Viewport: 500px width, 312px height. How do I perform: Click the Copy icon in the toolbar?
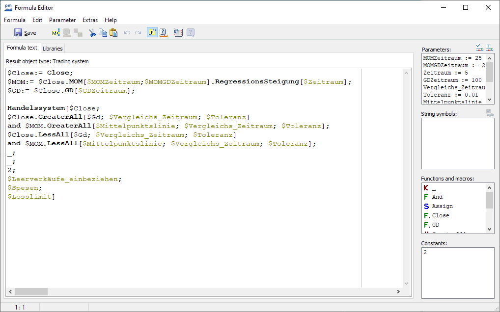103,33
